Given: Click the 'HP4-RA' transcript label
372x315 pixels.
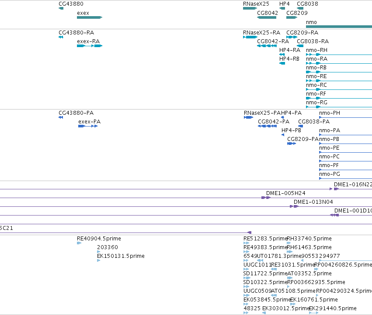Looking at the screenshot, I should [290, 50].
